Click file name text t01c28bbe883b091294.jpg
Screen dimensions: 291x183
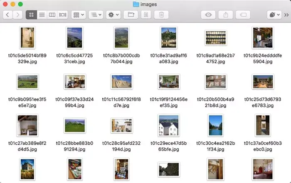(74, 146)
